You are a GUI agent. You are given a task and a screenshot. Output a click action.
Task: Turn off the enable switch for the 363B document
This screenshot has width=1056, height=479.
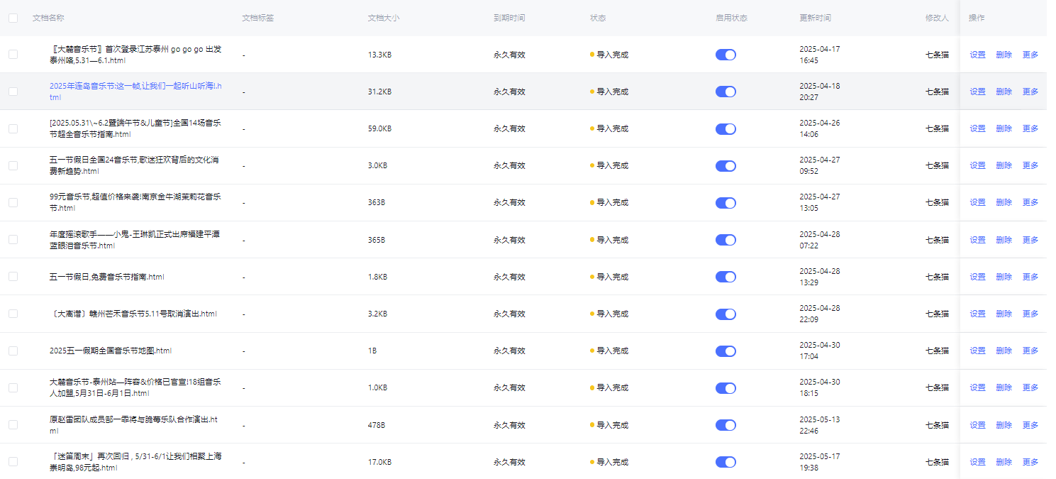[726, 203]
